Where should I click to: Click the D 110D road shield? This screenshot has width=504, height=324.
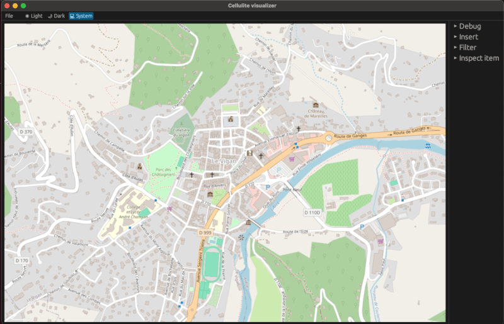click(313, 213)
